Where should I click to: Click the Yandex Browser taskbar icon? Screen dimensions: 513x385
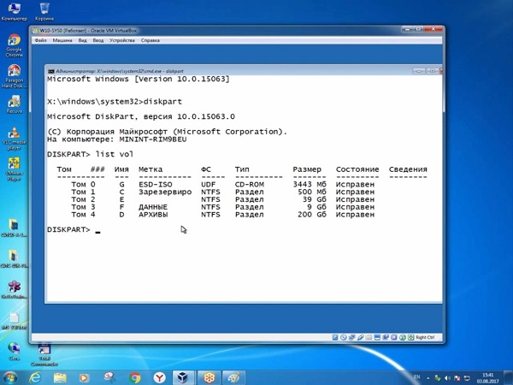[x=159, y=376]
